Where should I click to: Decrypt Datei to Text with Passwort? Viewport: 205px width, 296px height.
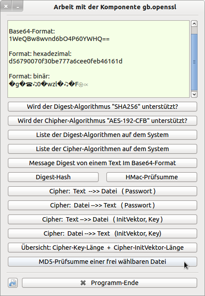[x=102, y=205]
